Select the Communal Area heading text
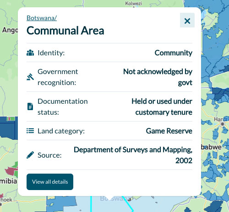The image size is (229, 212). pyautogui.click(x=65, y=31)
